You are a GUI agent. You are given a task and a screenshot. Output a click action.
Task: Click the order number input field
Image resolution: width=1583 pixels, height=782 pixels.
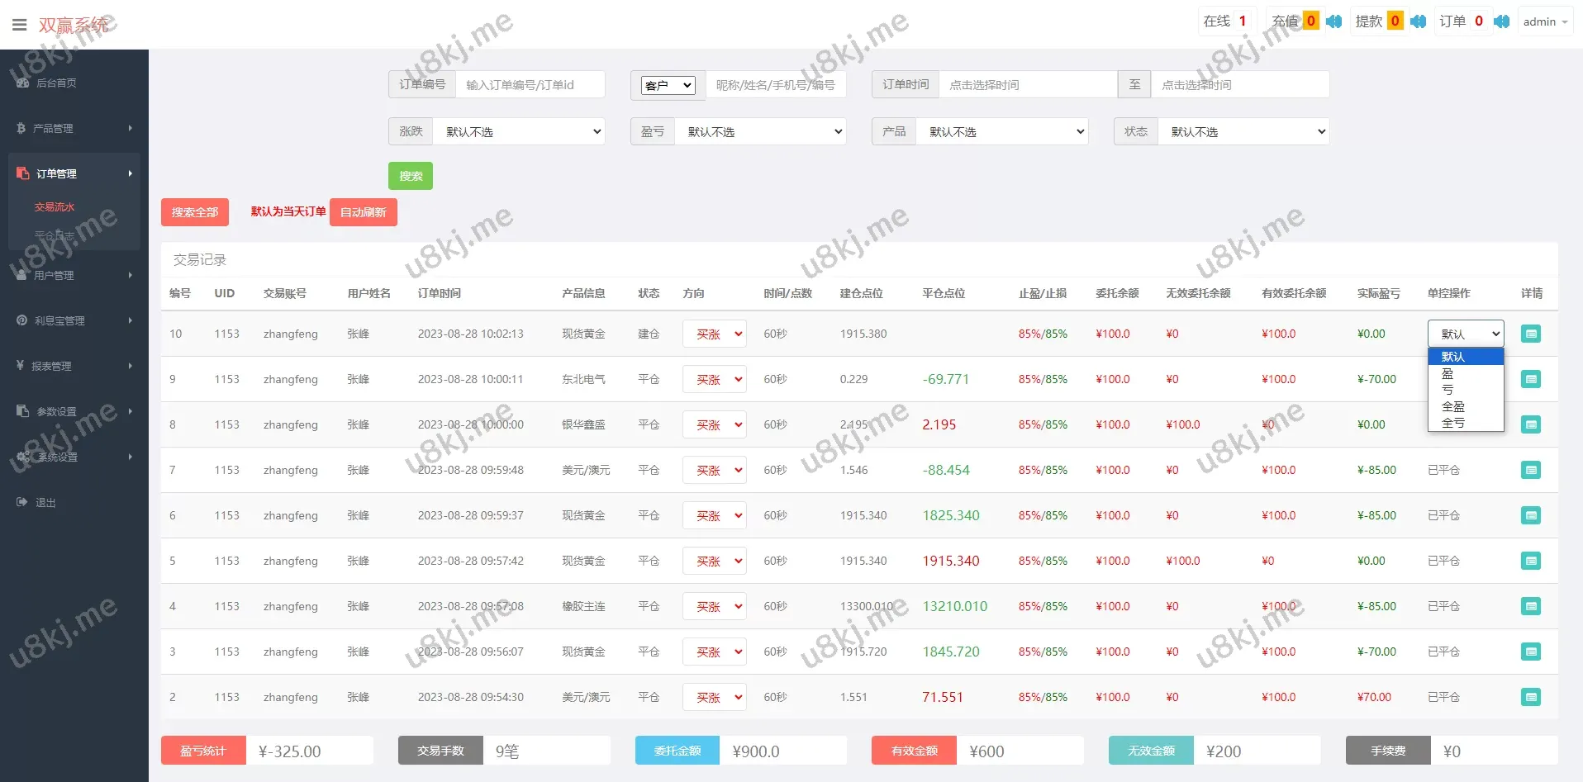(530, 85)
